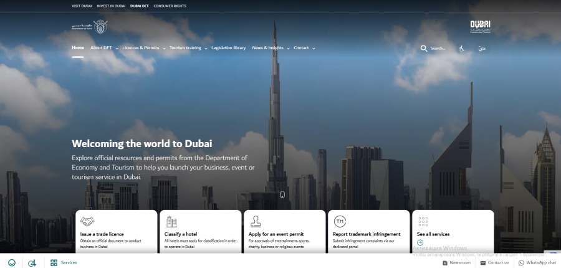Open the Apply for an event permit title

[x=276, y=234]
